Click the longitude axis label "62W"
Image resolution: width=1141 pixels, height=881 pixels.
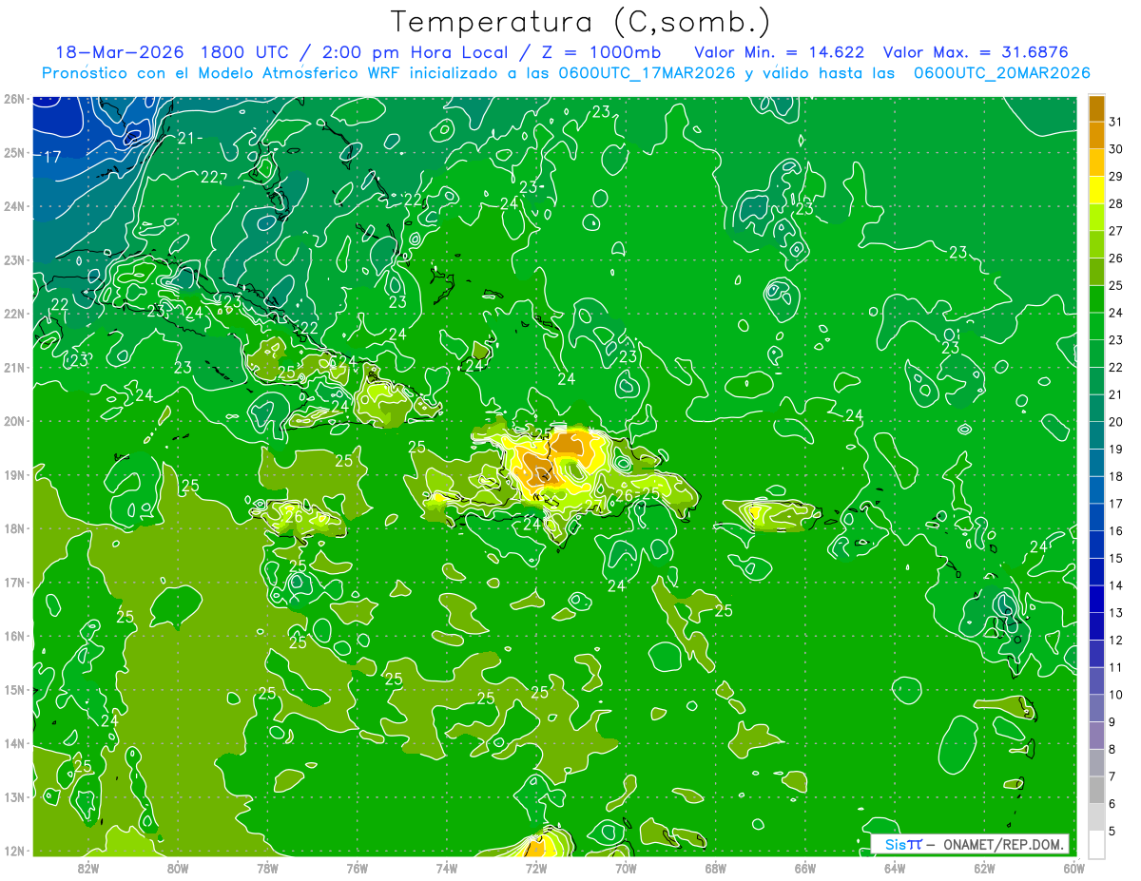pyautogui.click(x=985, y=868)
